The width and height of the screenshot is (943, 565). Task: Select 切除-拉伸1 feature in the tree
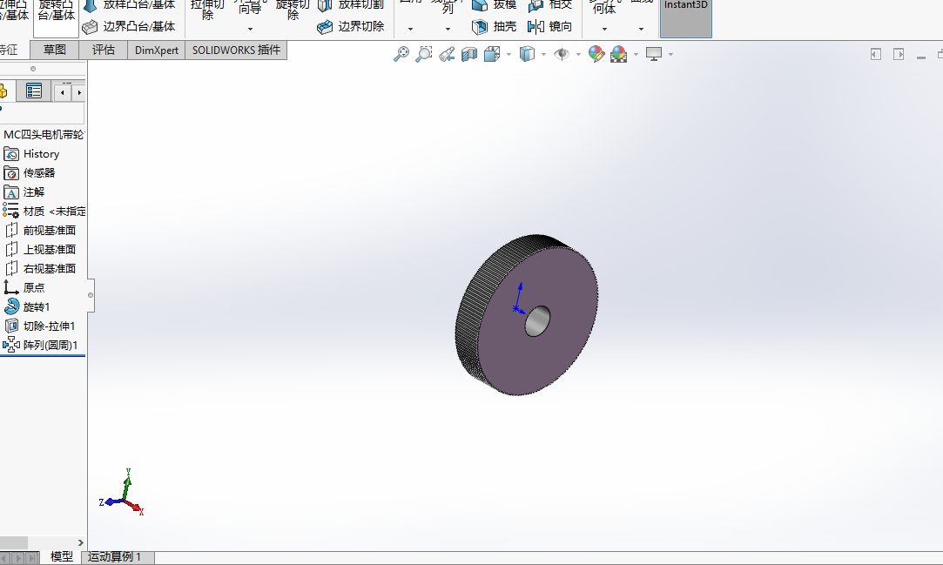coord(49,326)
